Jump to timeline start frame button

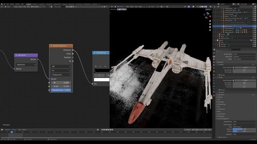pyautogui.click(x=102, y=130)
